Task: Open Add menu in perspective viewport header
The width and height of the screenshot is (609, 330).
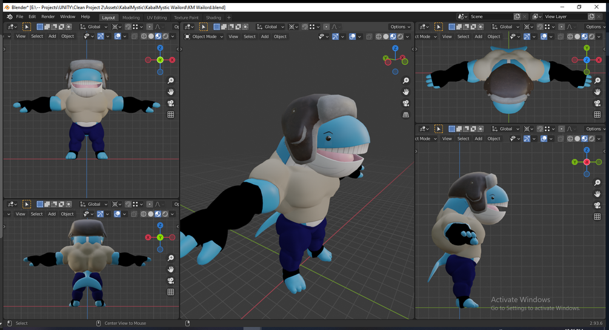Action: (264, 36)
